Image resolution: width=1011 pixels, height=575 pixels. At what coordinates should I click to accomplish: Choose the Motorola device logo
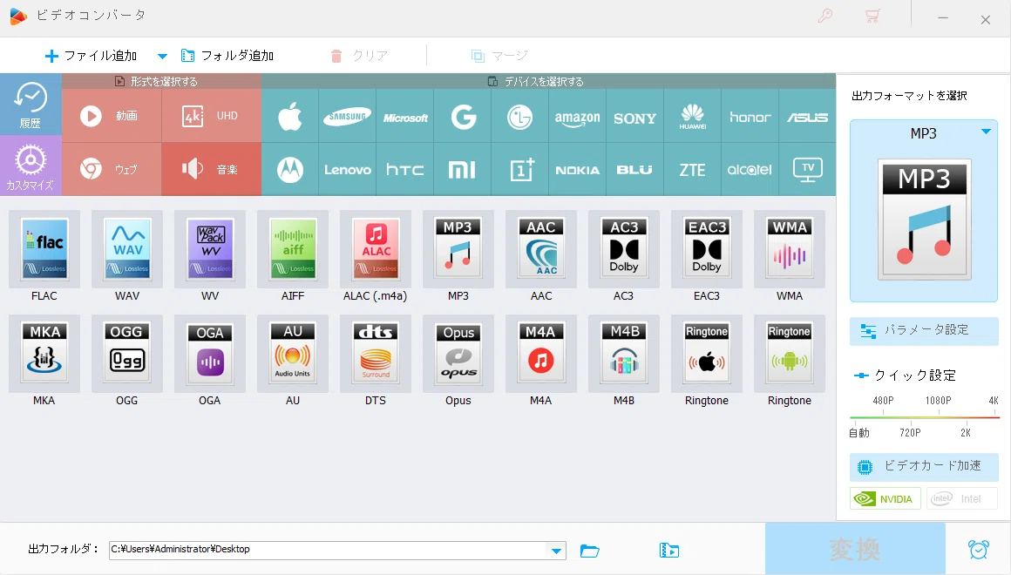coord(290,170)
